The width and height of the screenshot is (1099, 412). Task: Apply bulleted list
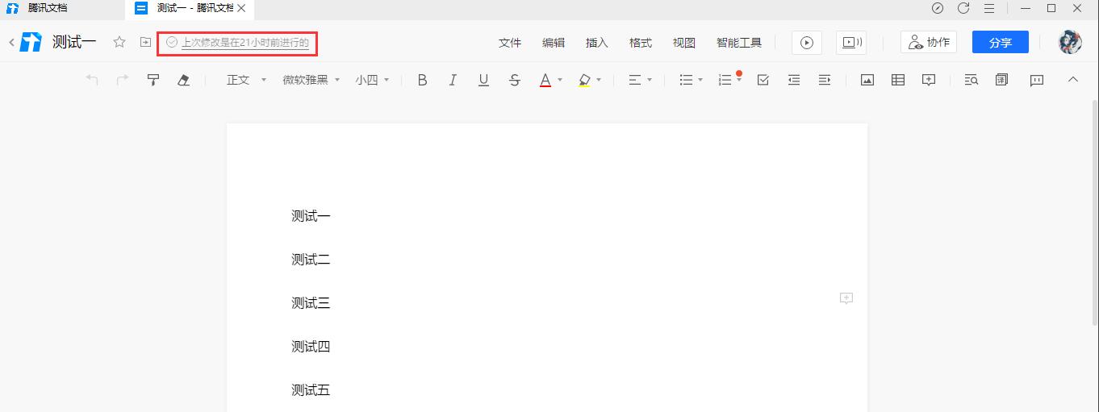[687, 80]
